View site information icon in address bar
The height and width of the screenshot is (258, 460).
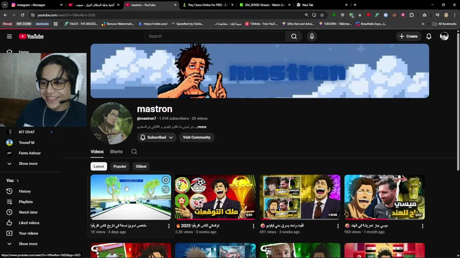coord(33,15)
